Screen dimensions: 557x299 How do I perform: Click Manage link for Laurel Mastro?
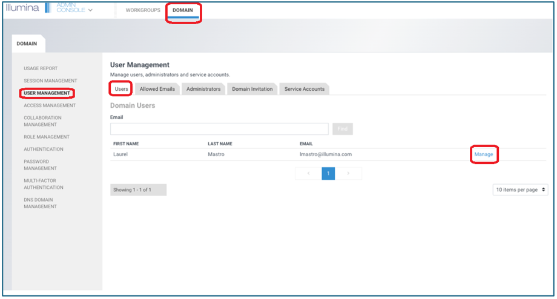(483, 154)
